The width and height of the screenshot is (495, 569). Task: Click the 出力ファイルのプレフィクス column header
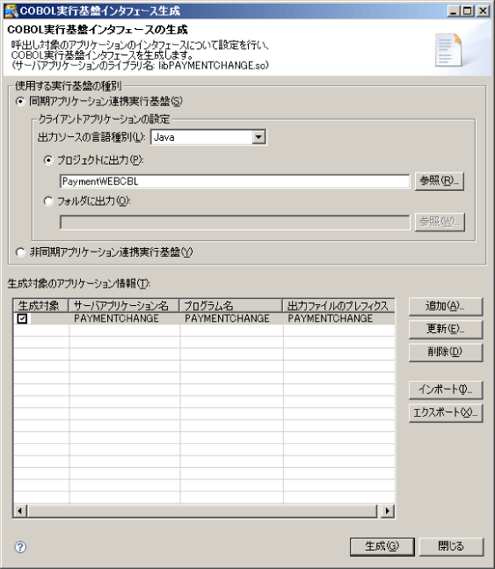(x=339, y=306)
